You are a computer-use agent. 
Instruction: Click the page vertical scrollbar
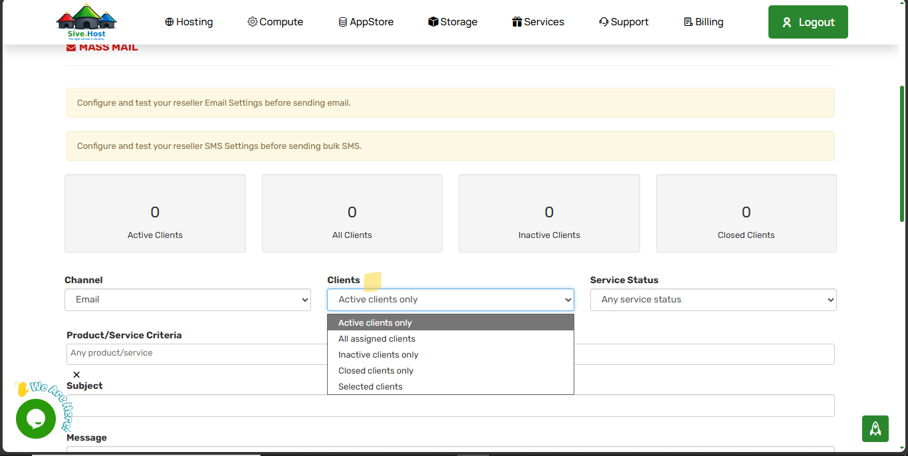coord(902,153)
